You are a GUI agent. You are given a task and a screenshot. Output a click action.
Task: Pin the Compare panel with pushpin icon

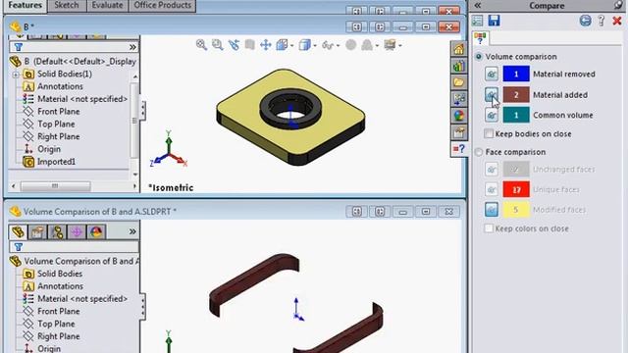[619, 5]
